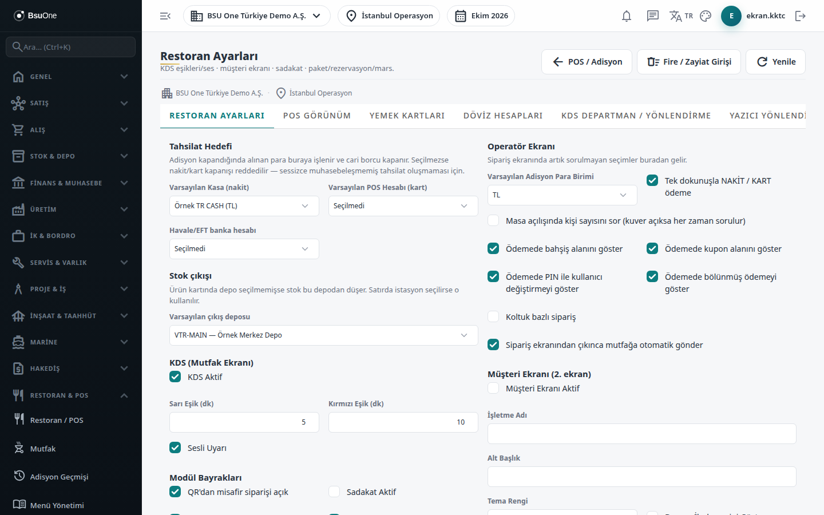824x515 pixels.
Task: Open company selector BSU One Türkiye Demo A.Ş.
Action: (257, 16)
